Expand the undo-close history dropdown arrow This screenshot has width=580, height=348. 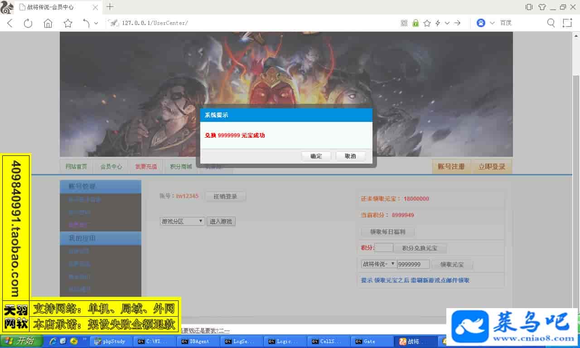[x=96, y=23]
